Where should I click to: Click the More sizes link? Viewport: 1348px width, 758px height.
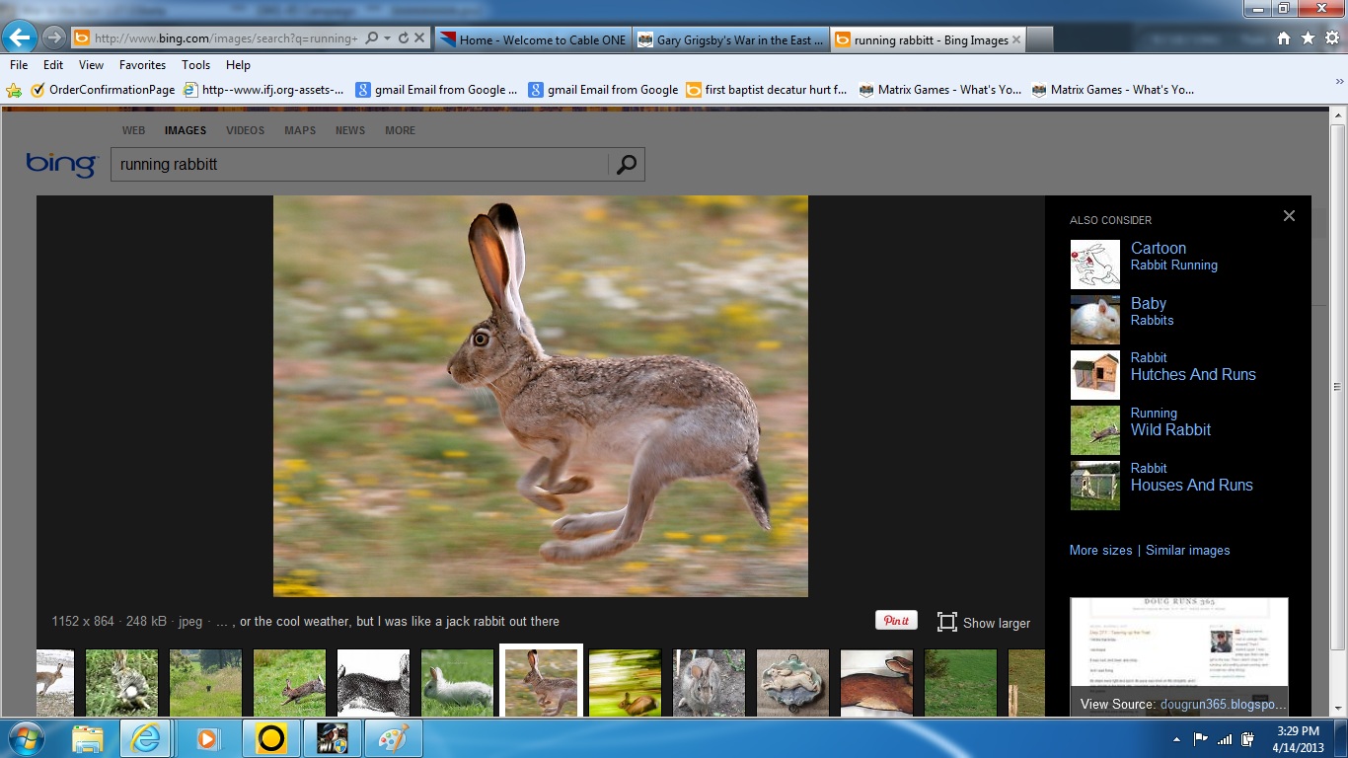pyautogui.click(x=1100, y=551)
